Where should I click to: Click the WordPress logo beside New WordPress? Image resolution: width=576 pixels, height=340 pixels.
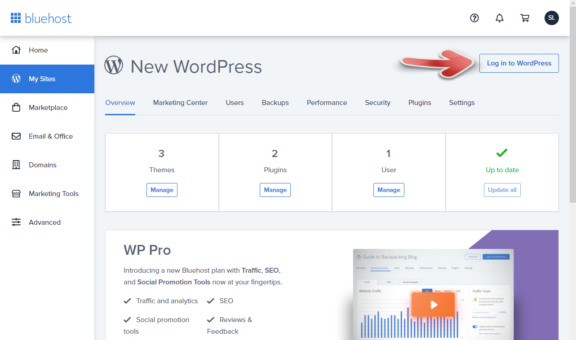[114, 65]
